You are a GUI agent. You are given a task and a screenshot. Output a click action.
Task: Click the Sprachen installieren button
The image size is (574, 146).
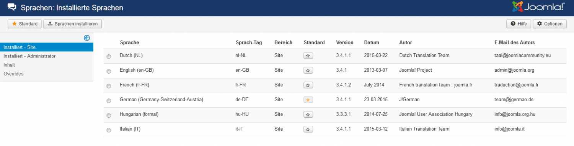(x=73, y=24)
